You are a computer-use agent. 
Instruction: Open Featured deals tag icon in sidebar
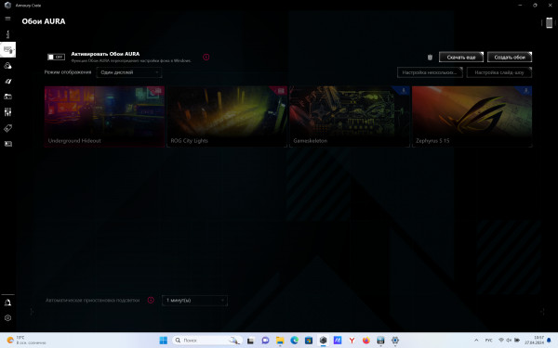pos(7,128)
